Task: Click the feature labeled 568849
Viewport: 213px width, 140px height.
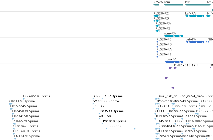Action: pos(99,106)
